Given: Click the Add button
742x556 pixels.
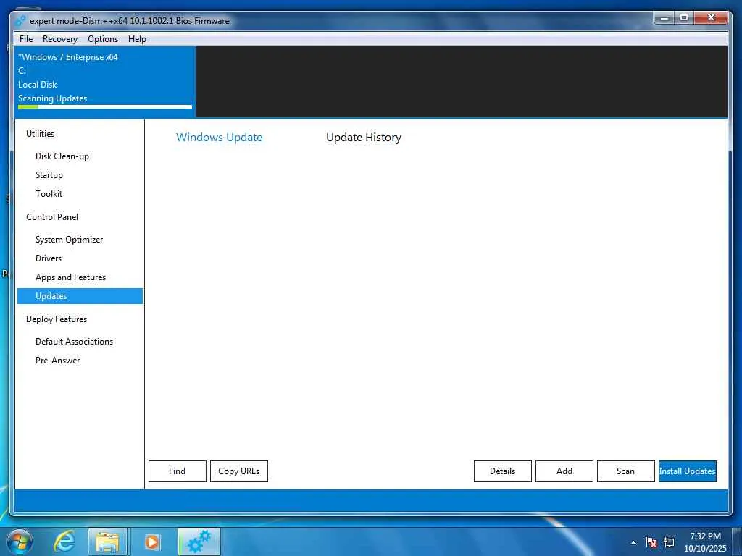Looking at the screenshot, I should point(564,471).
